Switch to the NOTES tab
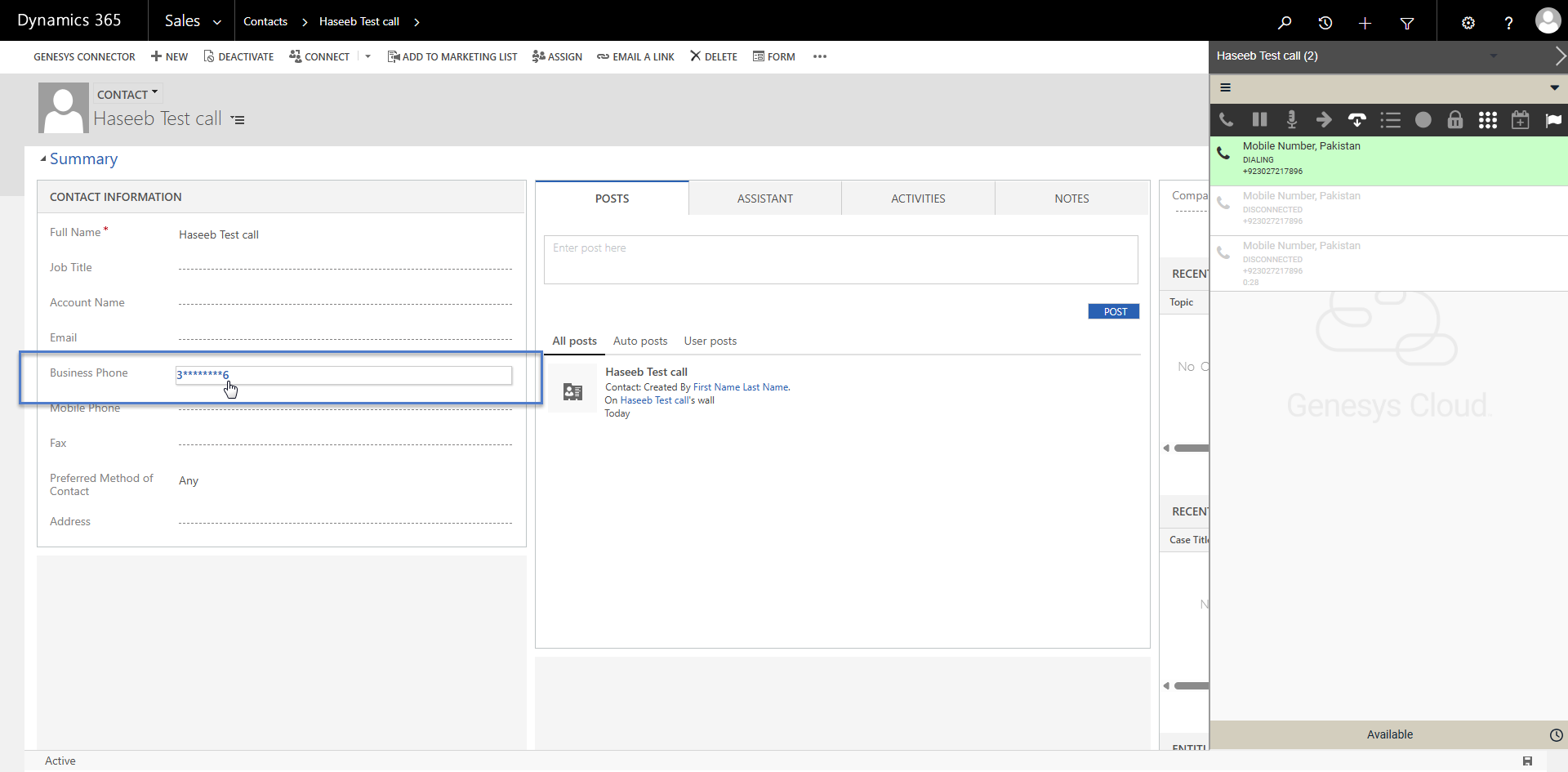The height and width of the screenshot is (772, 1568). [x=1071, y=199]
